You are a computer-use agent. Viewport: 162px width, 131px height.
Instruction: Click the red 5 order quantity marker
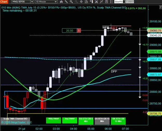click(79, 31)
